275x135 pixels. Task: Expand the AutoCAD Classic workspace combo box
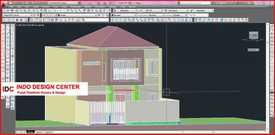(17, 15)
